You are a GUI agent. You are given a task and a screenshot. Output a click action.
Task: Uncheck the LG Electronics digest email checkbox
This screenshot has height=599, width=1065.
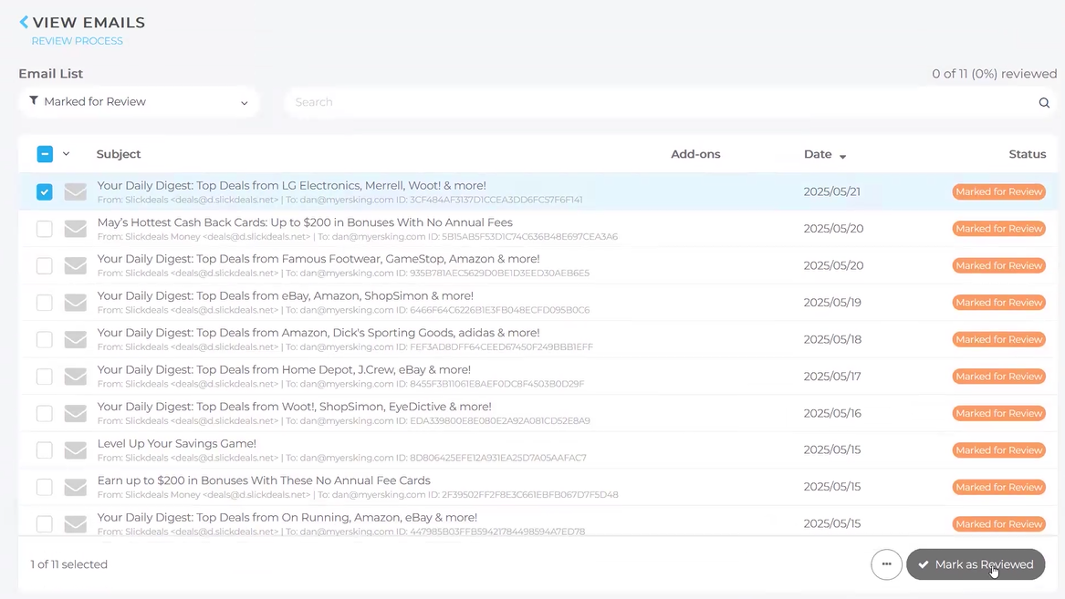click(x=45, y=192)
